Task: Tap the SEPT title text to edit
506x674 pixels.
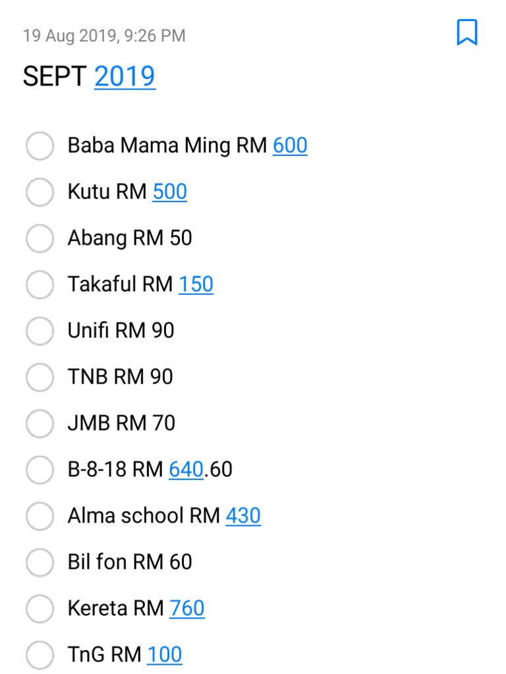Action: tap(55, 77)
